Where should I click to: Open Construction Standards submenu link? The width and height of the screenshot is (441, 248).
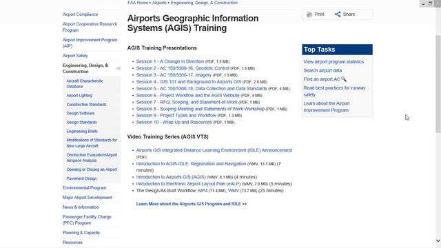(86, 105)
